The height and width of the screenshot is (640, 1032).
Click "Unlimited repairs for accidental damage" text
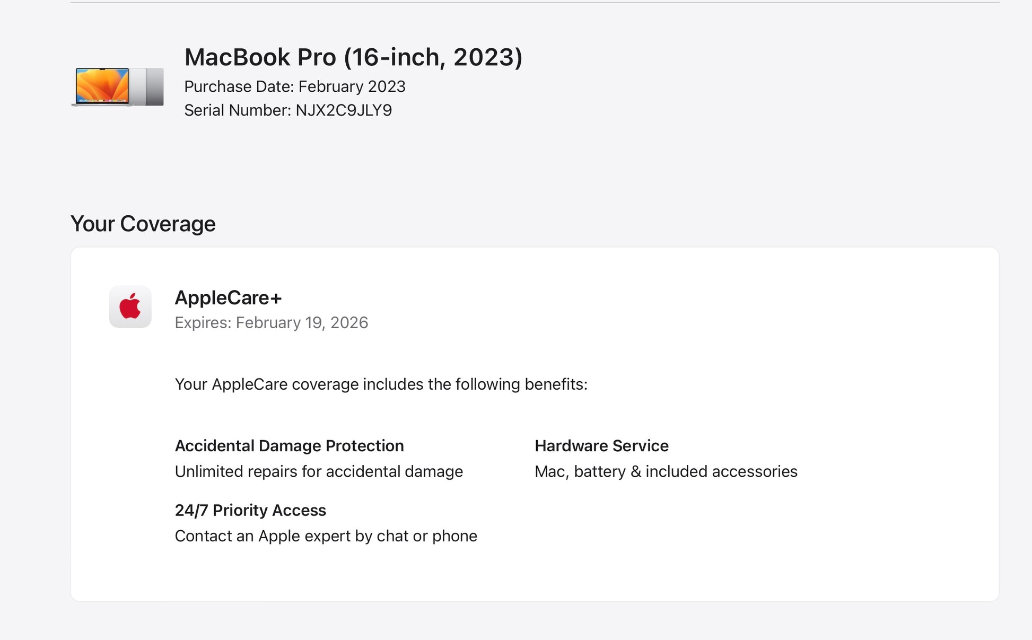[319, 471]
